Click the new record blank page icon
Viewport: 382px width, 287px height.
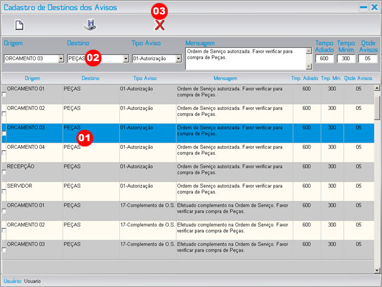[20, 25]
